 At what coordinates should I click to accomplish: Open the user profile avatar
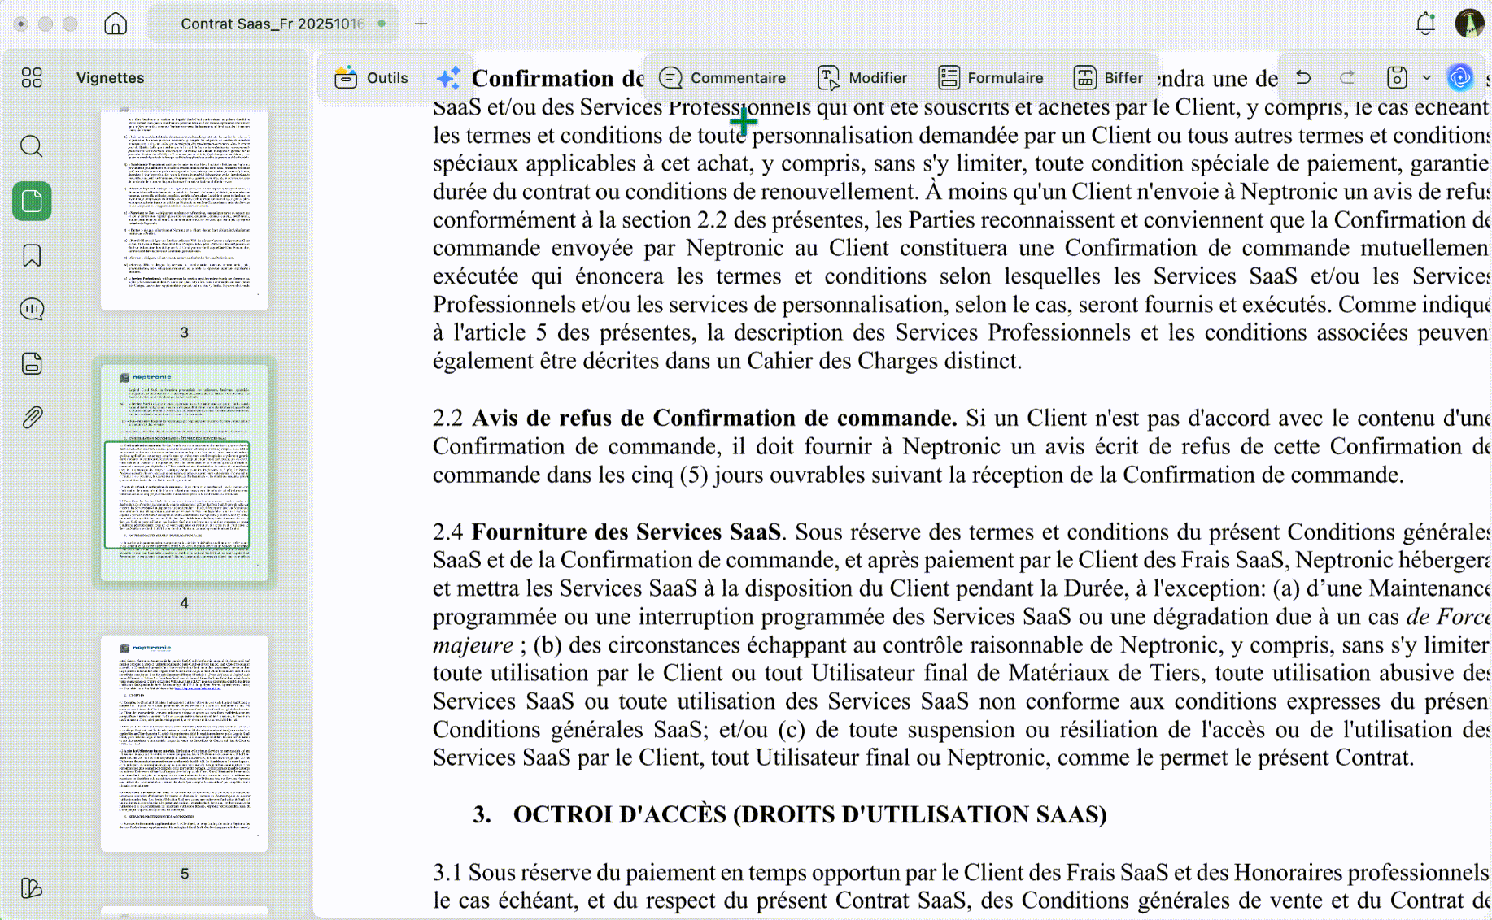click(x=1469, y=23)
